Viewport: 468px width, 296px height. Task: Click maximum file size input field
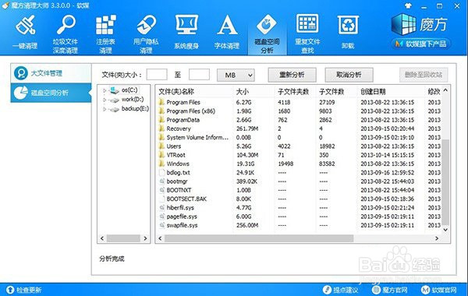click(x=199, y=75)
